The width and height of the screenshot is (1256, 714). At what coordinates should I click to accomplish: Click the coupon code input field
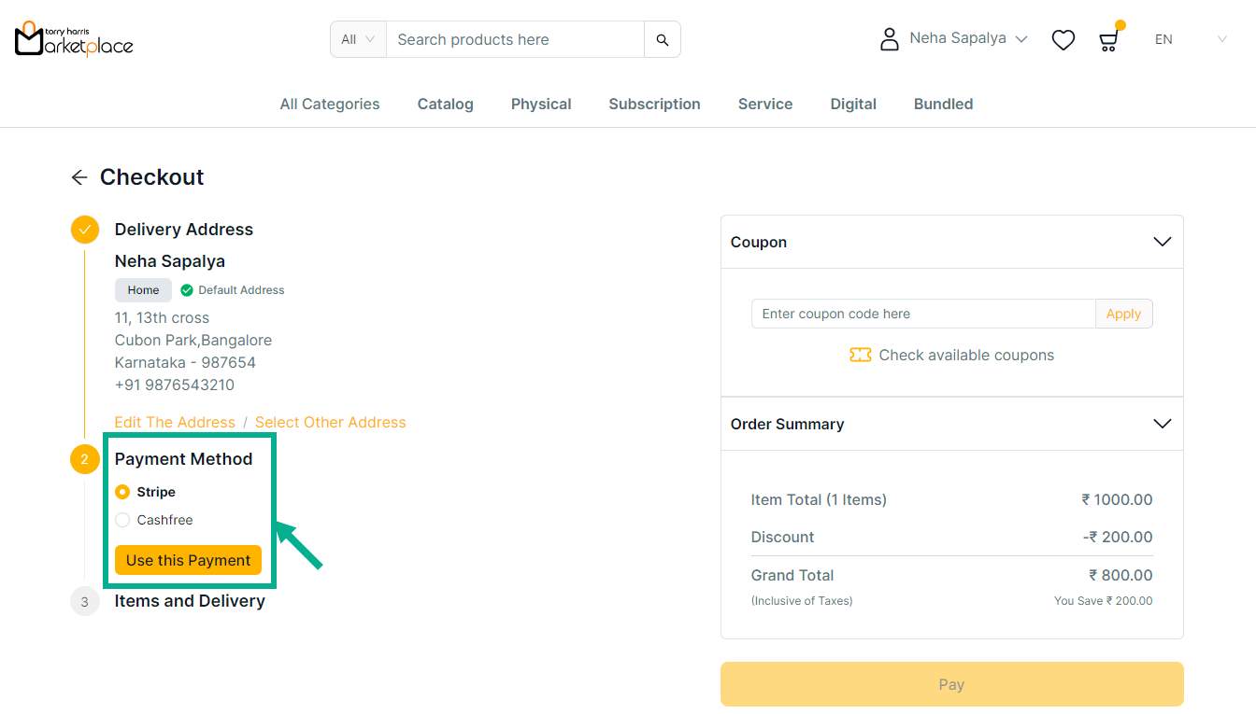point(922,314)
